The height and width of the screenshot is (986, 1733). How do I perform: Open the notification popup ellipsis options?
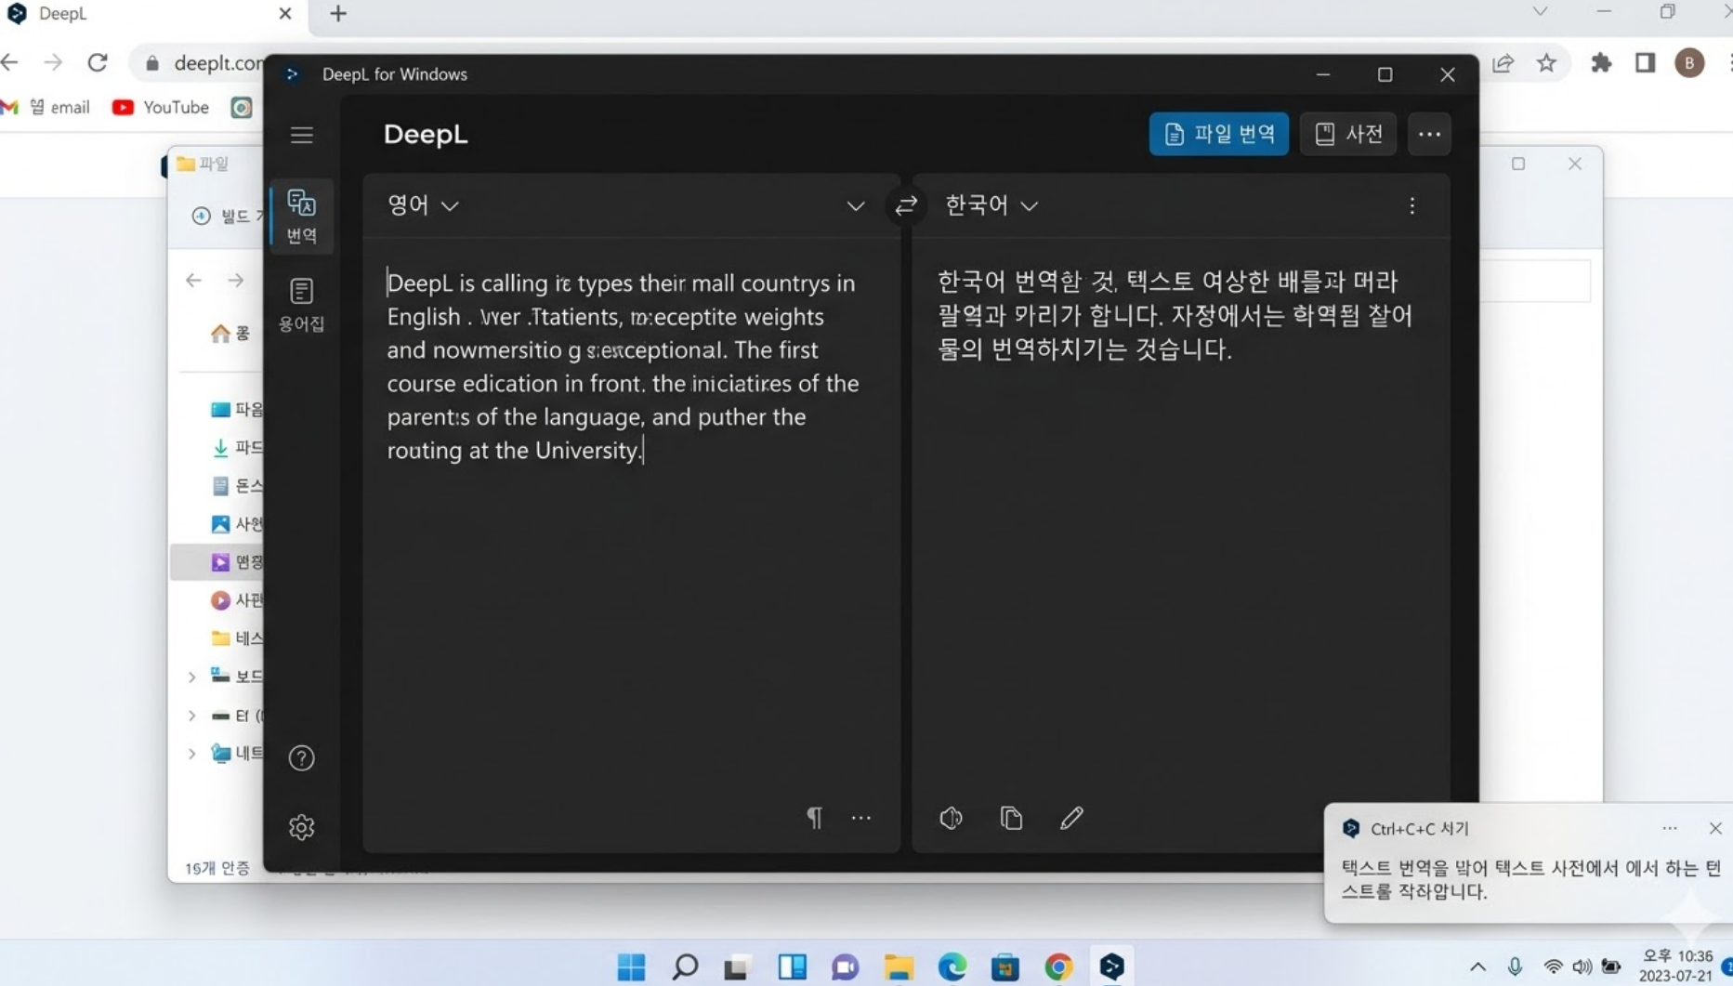tap(1670, 828)
